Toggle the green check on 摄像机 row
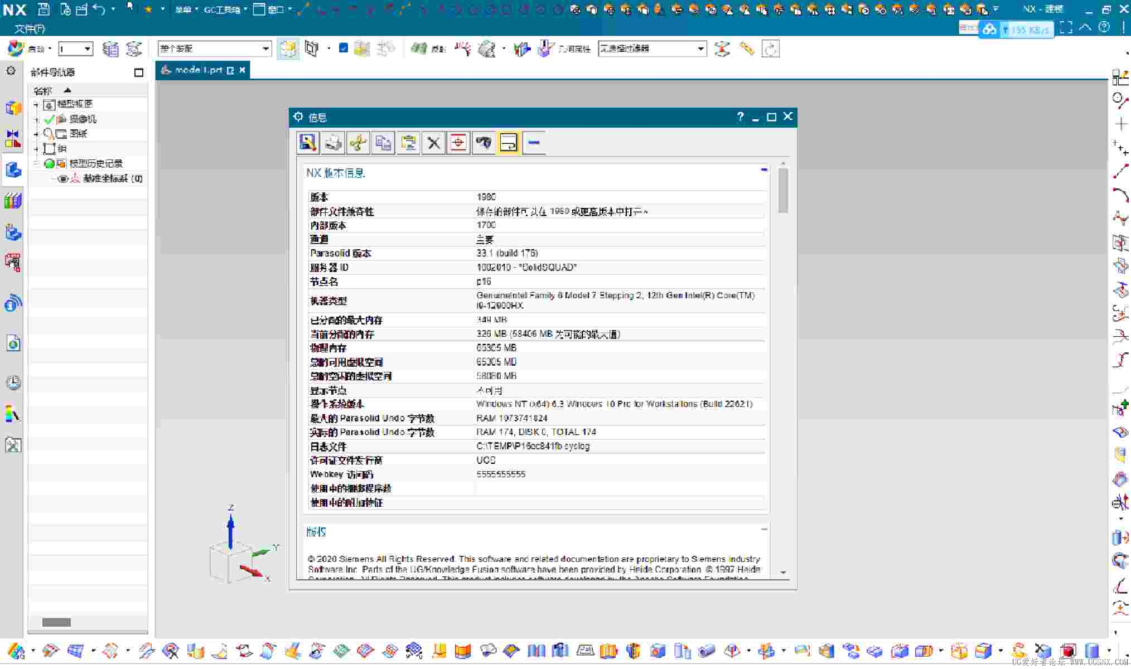Image resolution: width=1131 pixels, height=669 pixels. pyautogui.click(x=49, y=119)
